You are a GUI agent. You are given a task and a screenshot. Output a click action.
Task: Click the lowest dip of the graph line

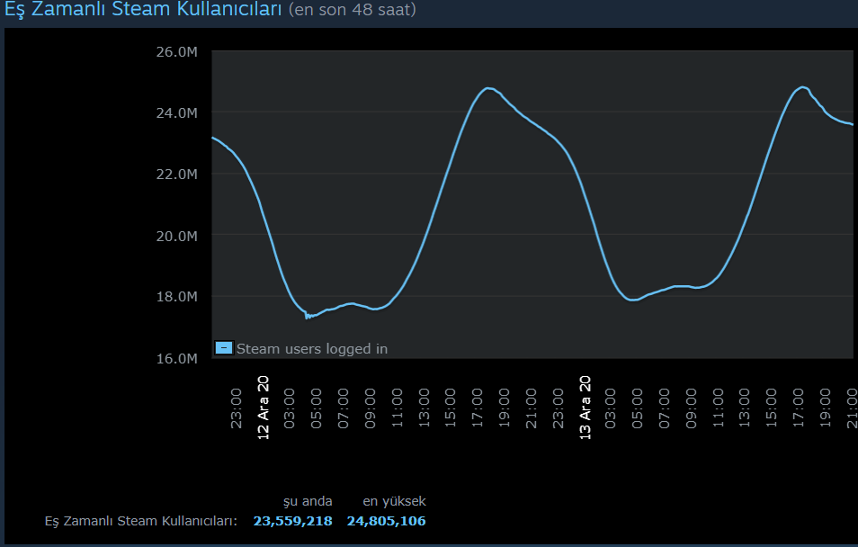(x=308, y=317)
